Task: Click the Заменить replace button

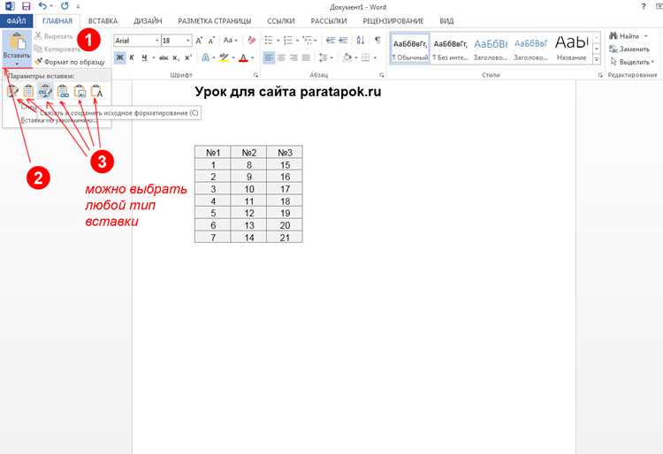Action: [629, 49]
